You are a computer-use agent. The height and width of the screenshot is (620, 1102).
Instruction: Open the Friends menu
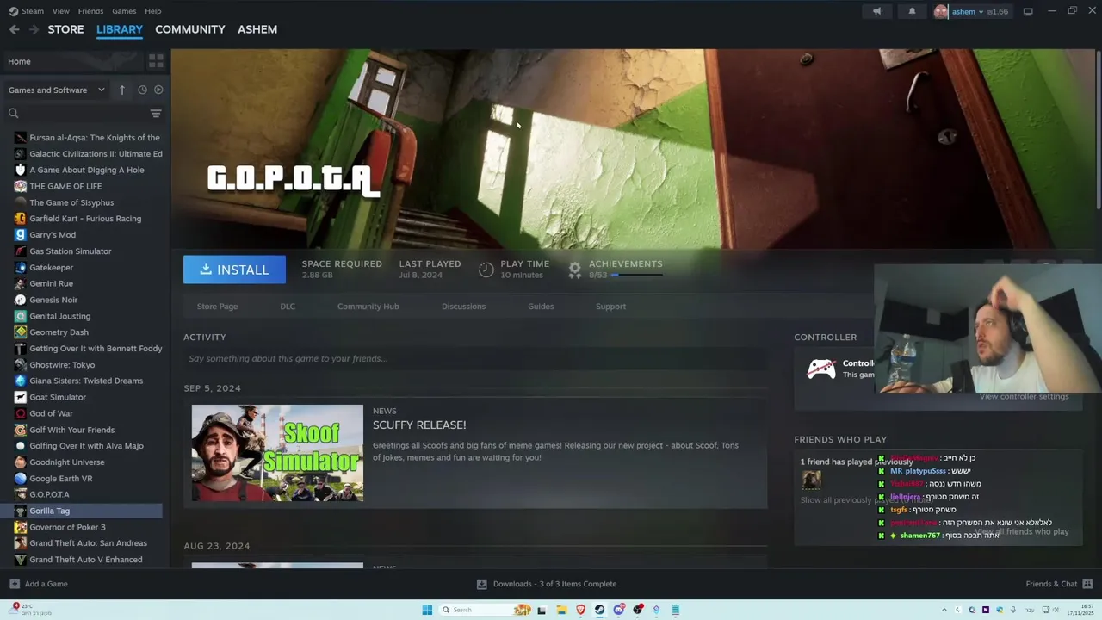(x=90, y=11)
